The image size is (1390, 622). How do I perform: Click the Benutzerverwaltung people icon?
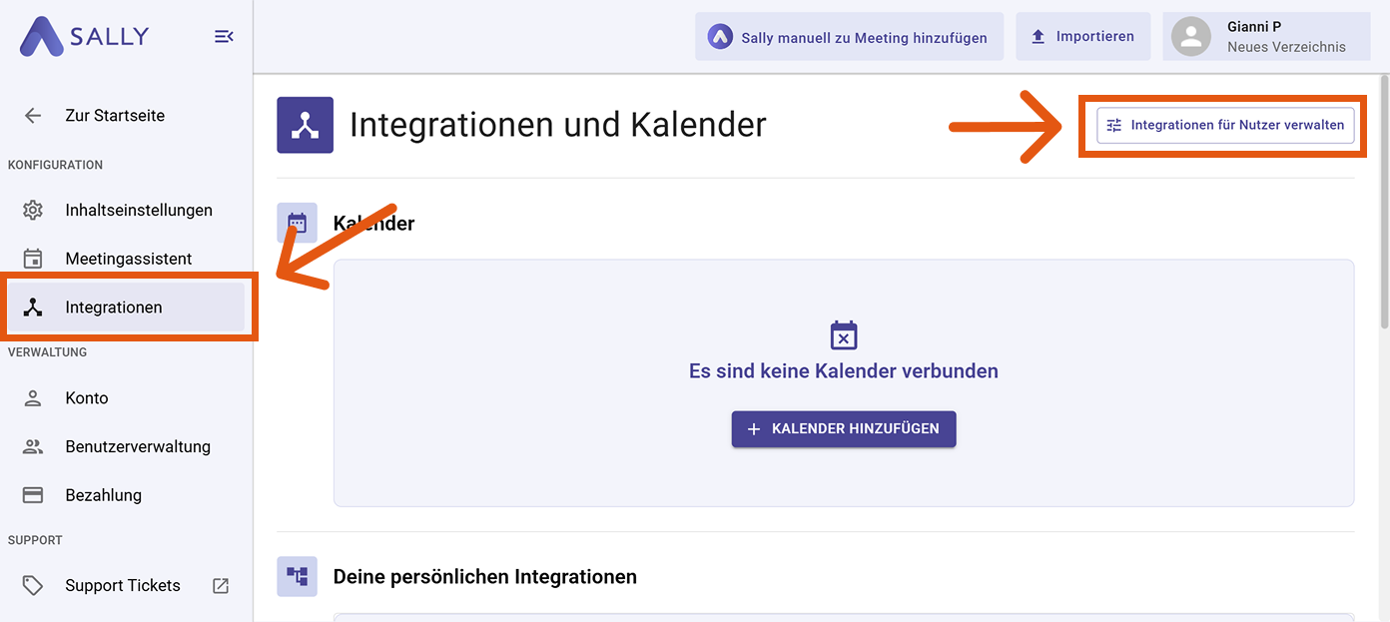click(x=33, y=446)
